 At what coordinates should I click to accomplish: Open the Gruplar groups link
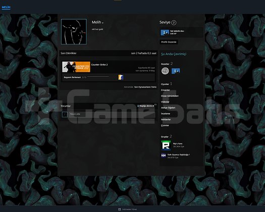pyautogui.click(x=165, y=137)
